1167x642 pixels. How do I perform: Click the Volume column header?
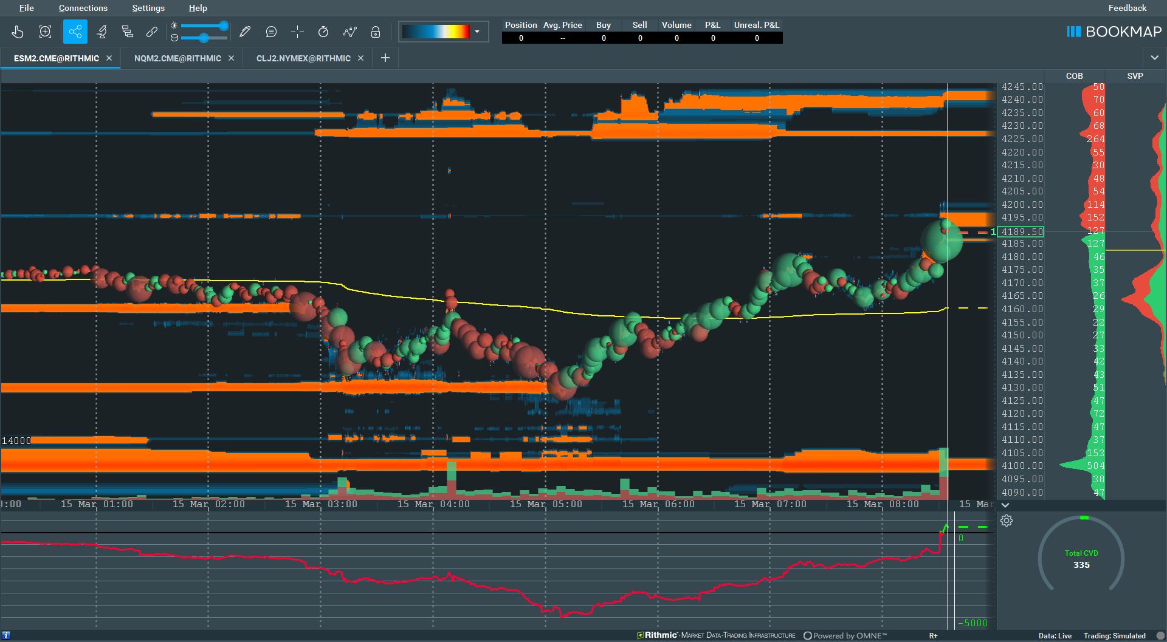[676, 25]
